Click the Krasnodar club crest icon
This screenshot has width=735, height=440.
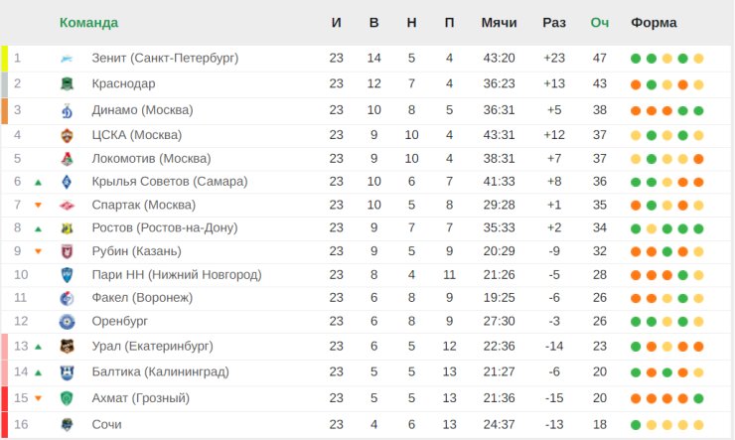(67, 83)
